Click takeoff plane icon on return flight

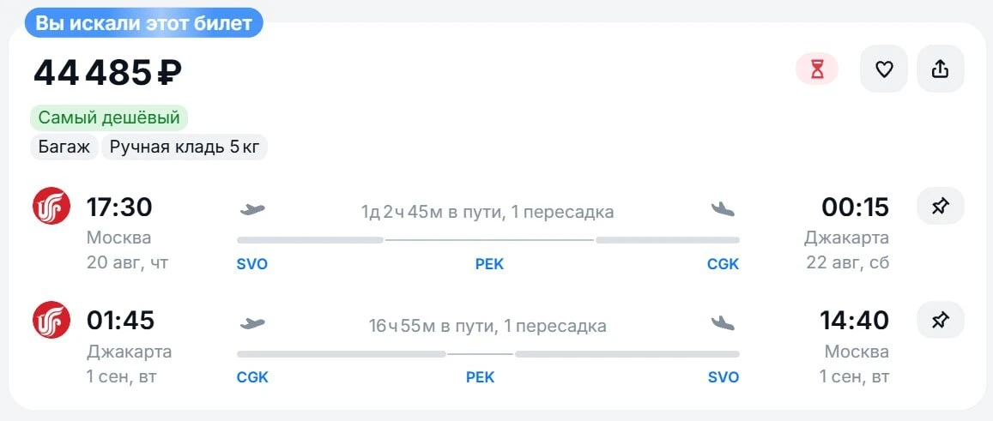click(x=252, y=324)
